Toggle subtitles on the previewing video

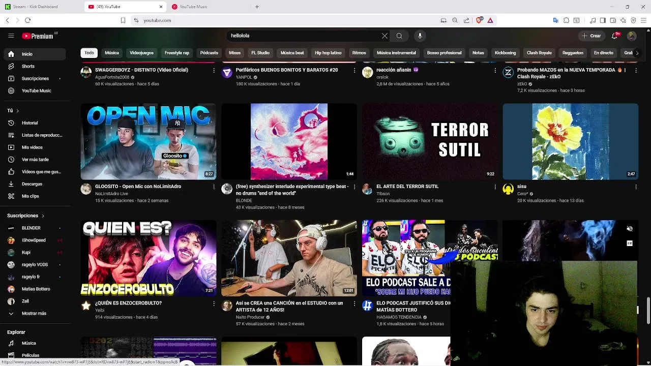click(629, 243)
